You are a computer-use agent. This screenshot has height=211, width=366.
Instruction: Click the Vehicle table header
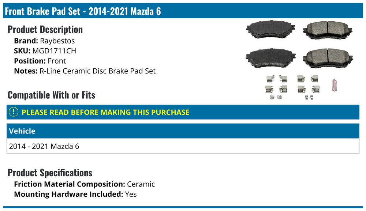pos(183,131)
